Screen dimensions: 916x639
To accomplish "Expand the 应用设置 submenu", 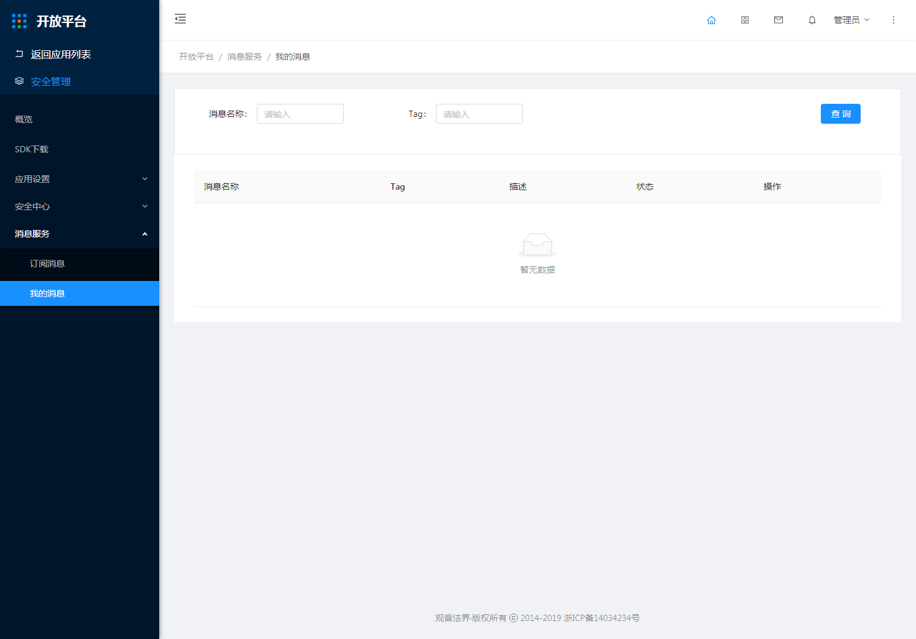I will tap(80, 179).
